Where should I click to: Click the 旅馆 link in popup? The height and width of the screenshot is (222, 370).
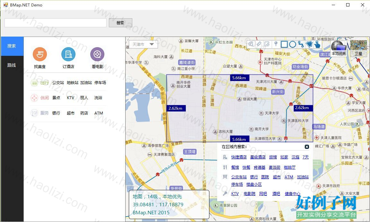coord(273,157)
